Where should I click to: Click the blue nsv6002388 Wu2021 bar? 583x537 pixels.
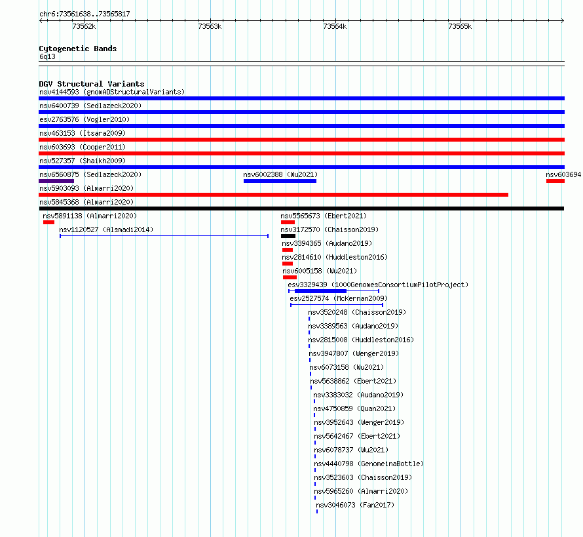280,181
